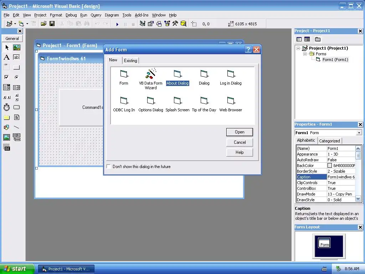365x274 pixels.
Task: Select the BorderStyle property row
Action: 326,171
